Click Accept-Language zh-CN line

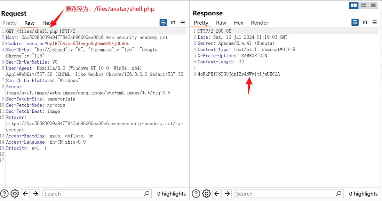(x=46, y=142)
